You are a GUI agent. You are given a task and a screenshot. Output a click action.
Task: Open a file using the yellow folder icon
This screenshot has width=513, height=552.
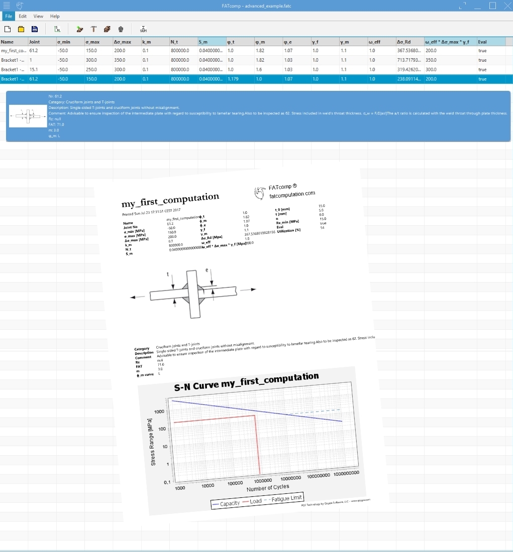21,29
